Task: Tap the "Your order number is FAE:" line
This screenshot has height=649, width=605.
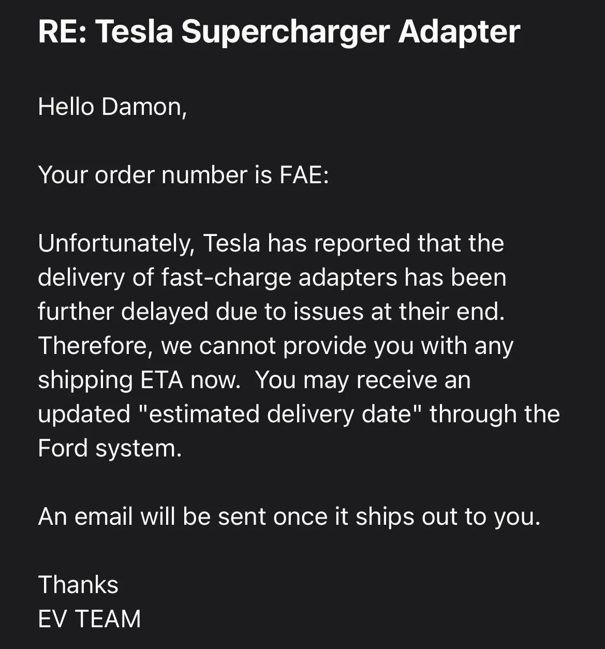Action: pos(183,175)
